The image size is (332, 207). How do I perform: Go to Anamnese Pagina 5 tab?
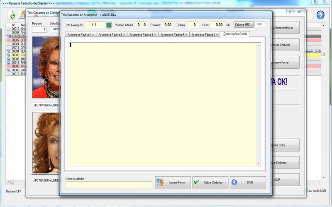click(205, 34)
